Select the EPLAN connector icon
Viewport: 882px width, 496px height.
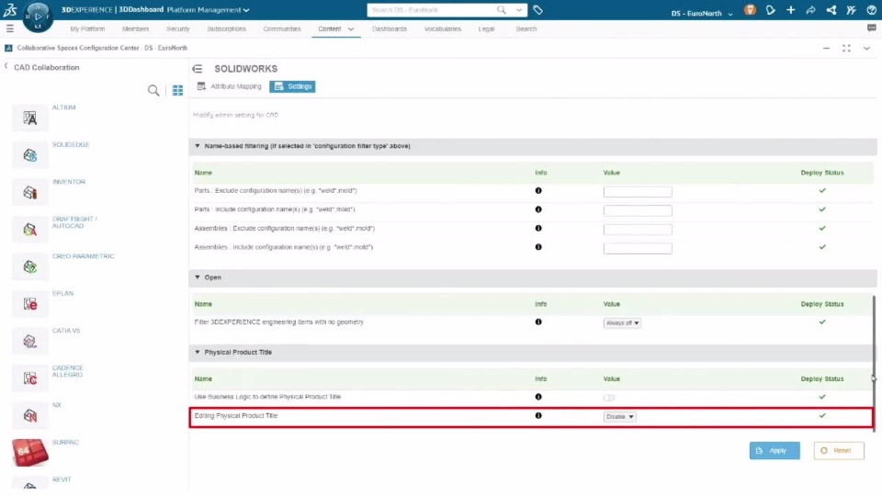(29, 304)
